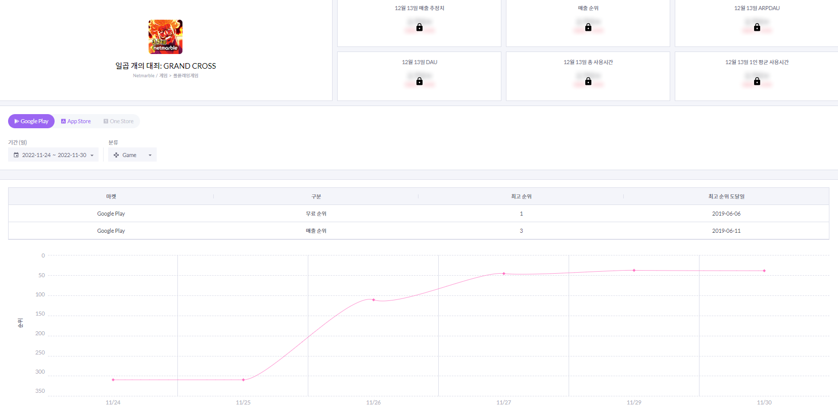Switch to the One Store tab

click(119, 121)
